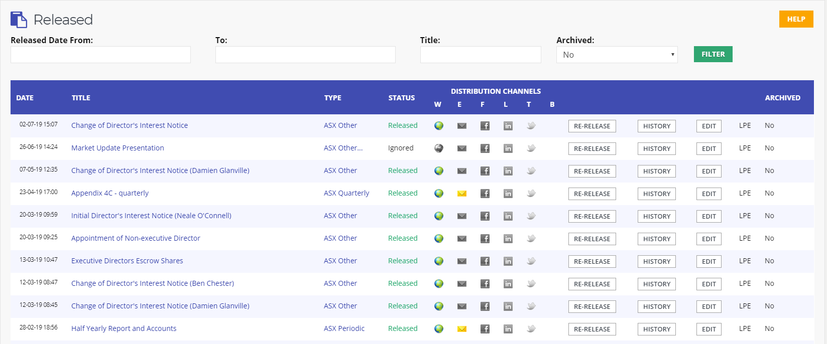Open help with the orange HELP button
This screenshot has width=827, height=344.
796,19
